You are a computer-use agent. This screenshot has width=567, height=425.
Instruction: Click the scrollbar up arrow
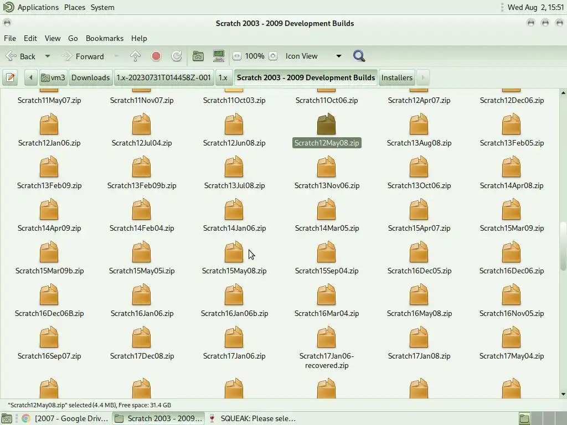point(563,93)
